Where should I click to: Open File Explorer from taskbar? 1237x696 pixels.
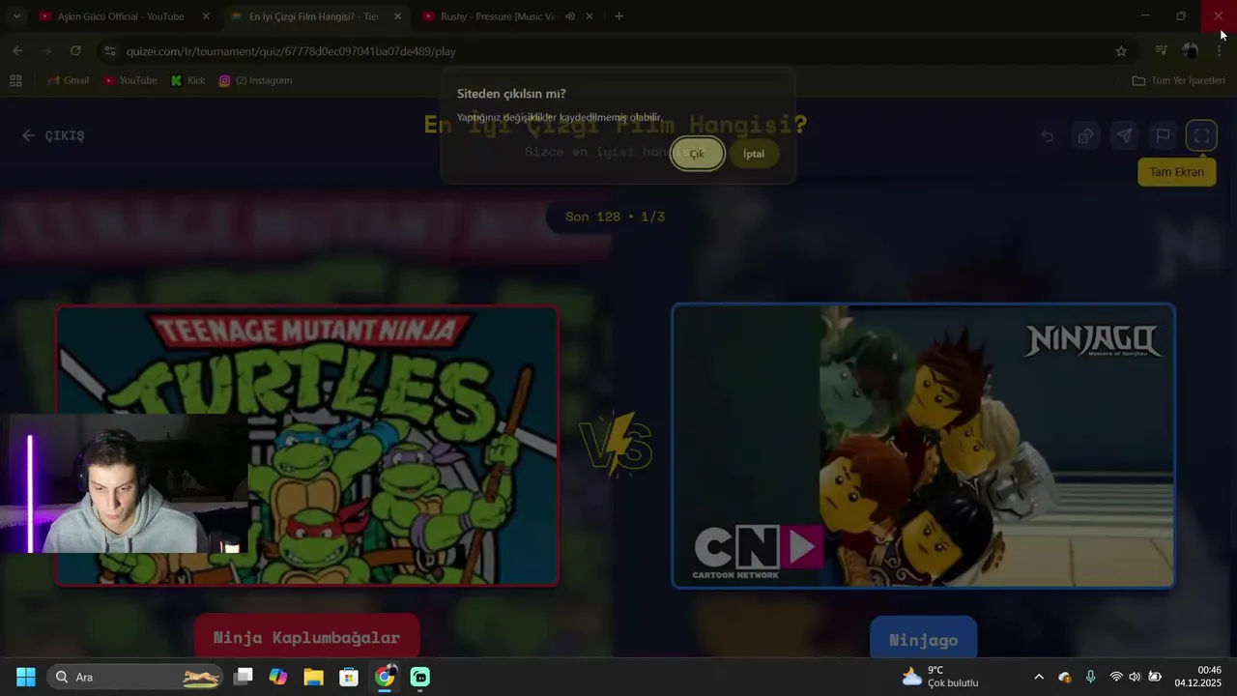(x=313, y=677)
